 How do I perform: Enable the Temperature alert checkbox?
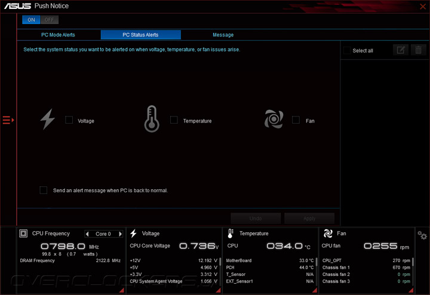(174, 120)
